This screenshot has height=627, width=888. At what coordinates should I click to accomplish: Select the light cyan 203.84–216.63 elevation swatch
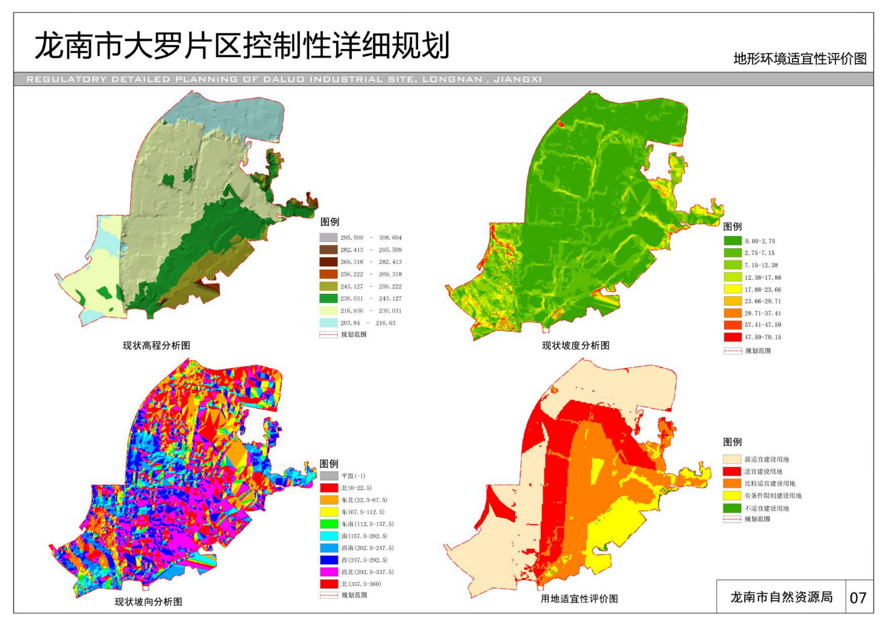(x=328, y=322)
